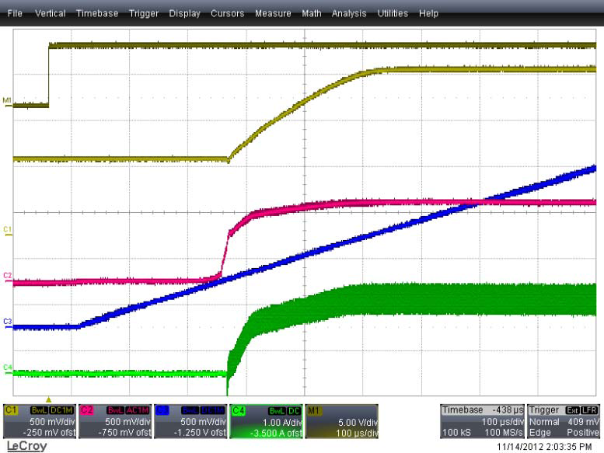Click the LeCroy logo
The image size is (604, 453).
(x=26, y=446)
